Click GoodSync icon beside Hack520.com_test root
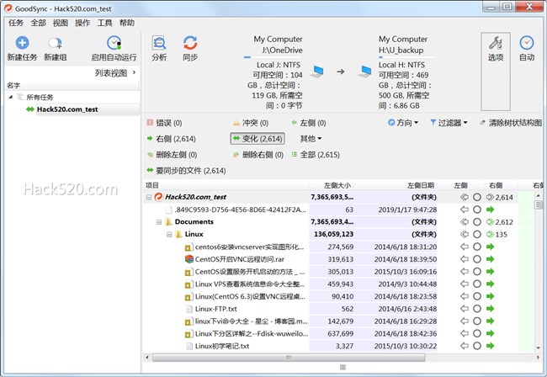Viewport: 547px width, 377px height. click(159, 197)
